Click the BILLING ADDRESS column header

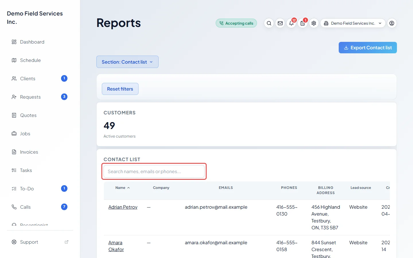326,190
